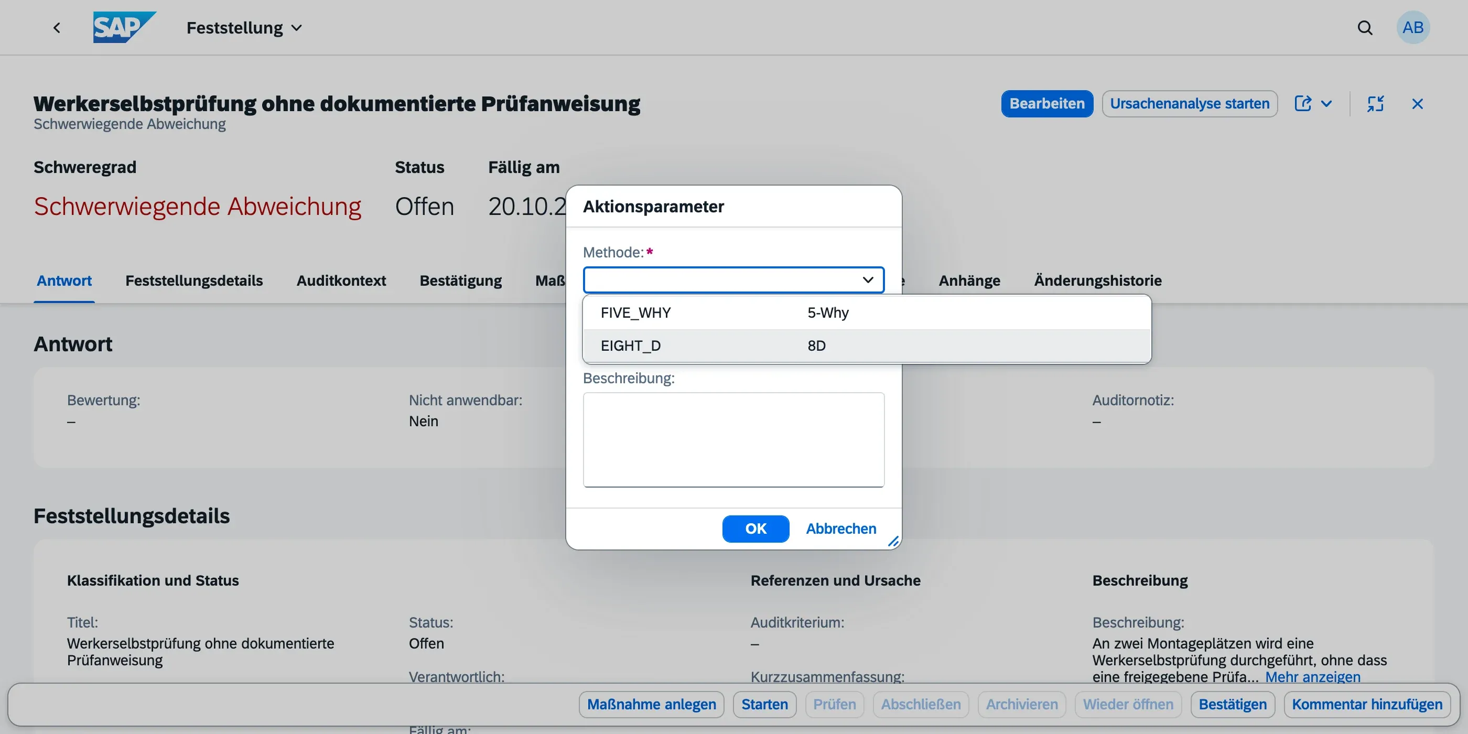Close the Feststellung detail page
The width and height of the screenshot is (1468, 734).
click(x=1417, y=104)
